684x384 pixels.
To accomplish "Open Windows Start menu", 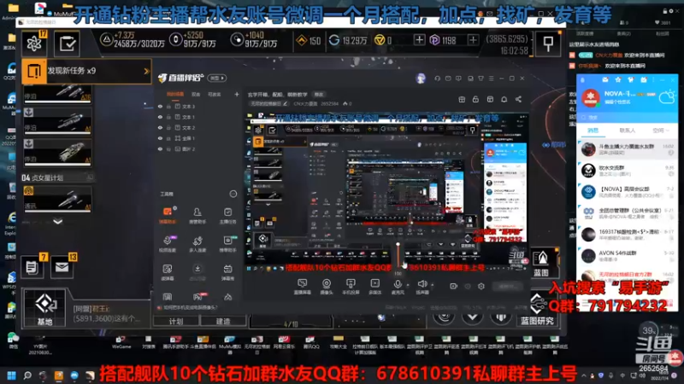I will (12, 375).
